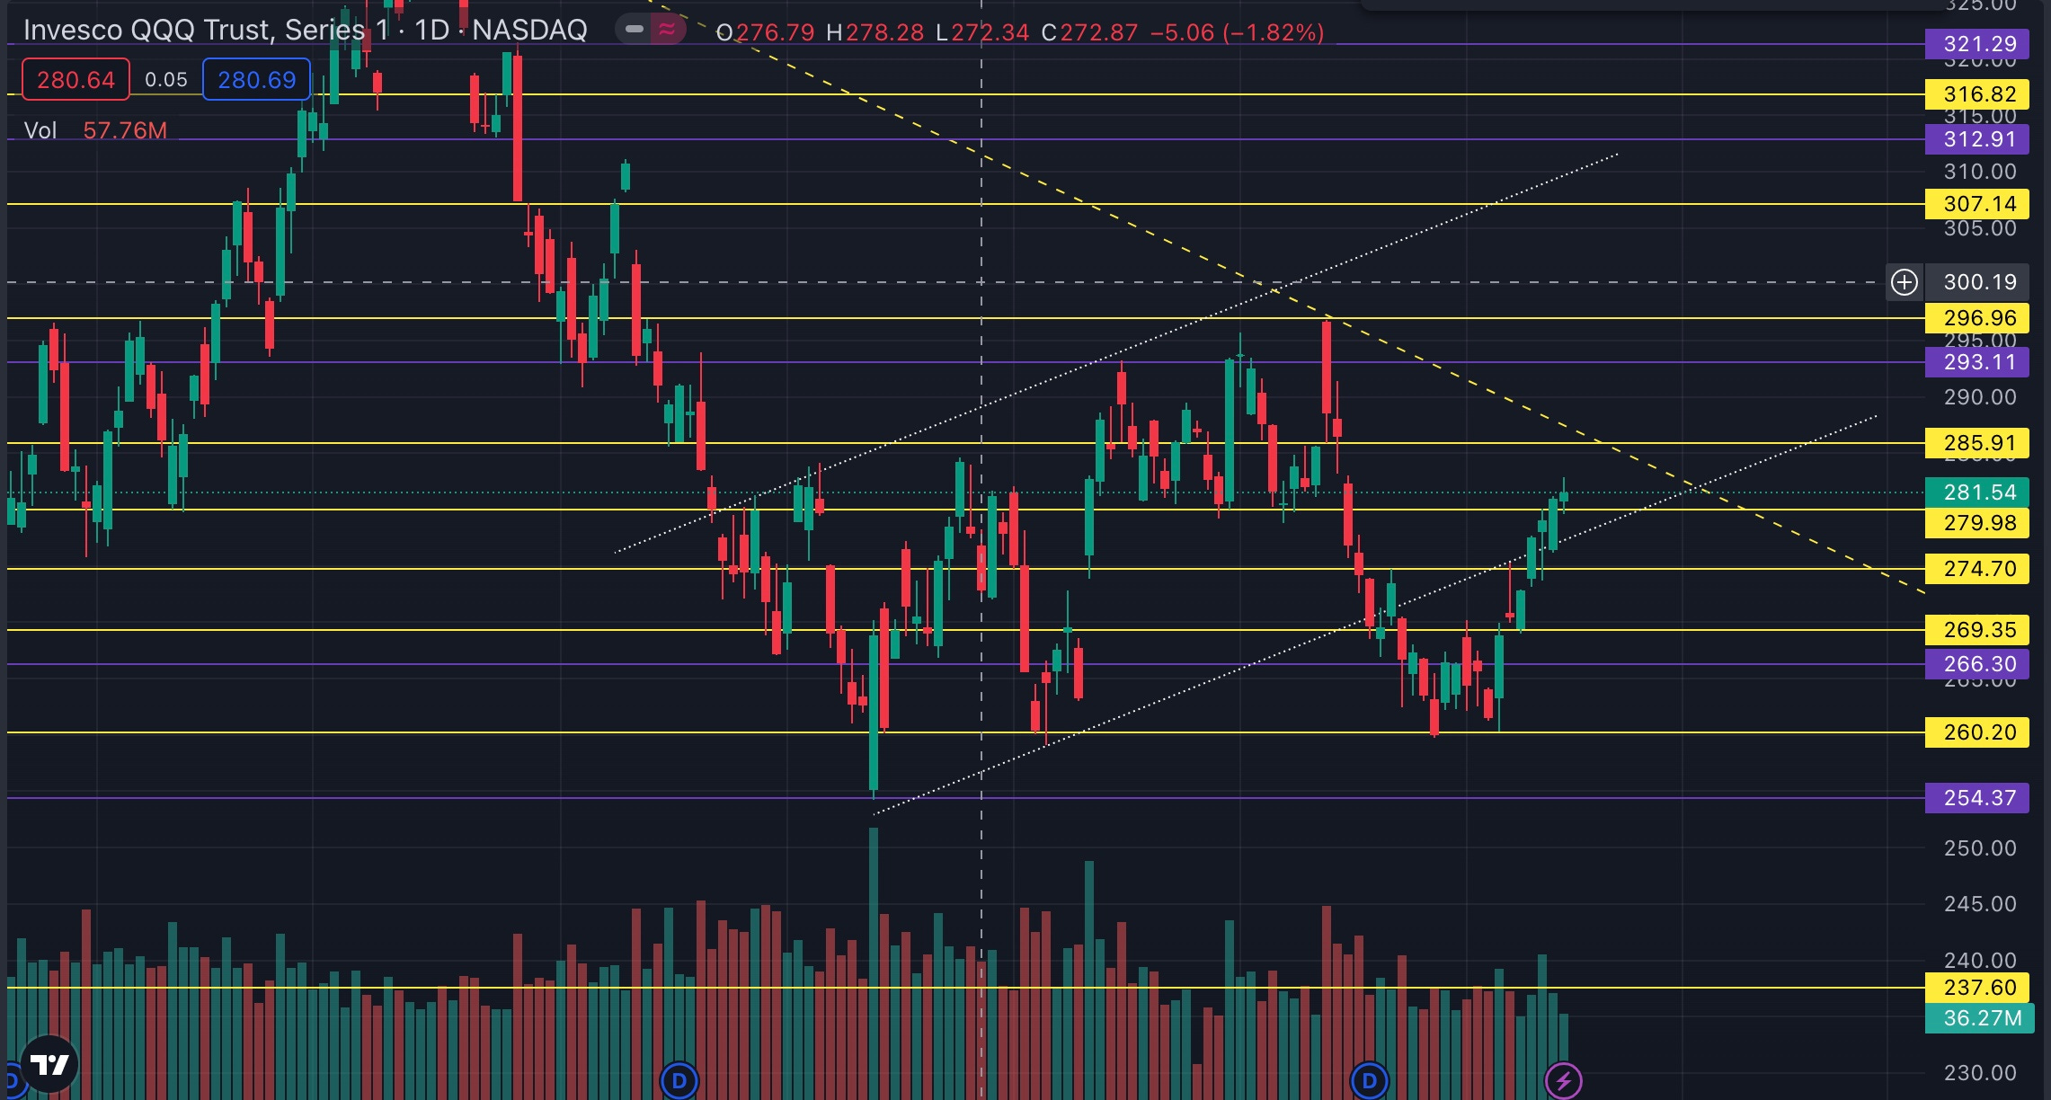Viewport: 2051px width, 1100px height.
Task: Click the 310.00 price axis tick
Action: click(x=1980, y=172)
